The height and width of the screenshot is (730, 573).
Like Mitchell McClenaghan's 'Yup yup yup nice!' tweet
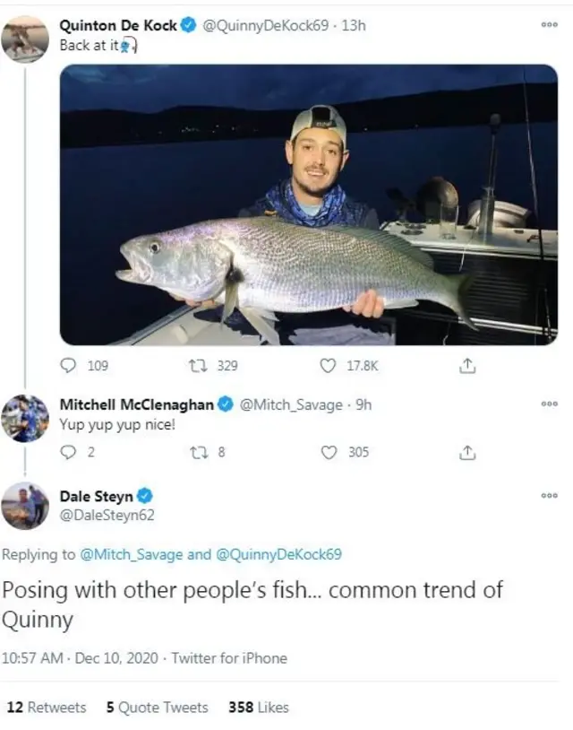329,452
